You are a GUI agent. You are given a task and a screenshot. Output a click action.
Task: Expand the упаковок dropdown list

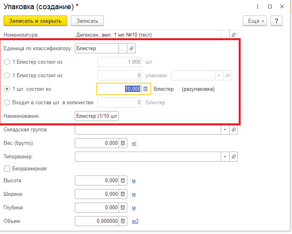(x=219, y=76)
